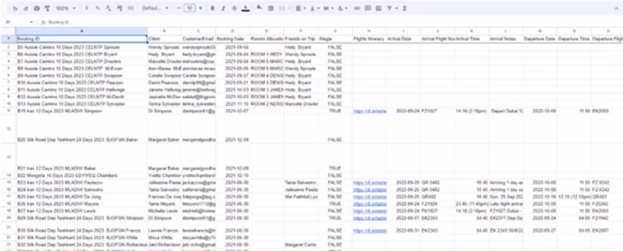Select column A header
The height and width of the screenshot is (251, 623).
82,31
